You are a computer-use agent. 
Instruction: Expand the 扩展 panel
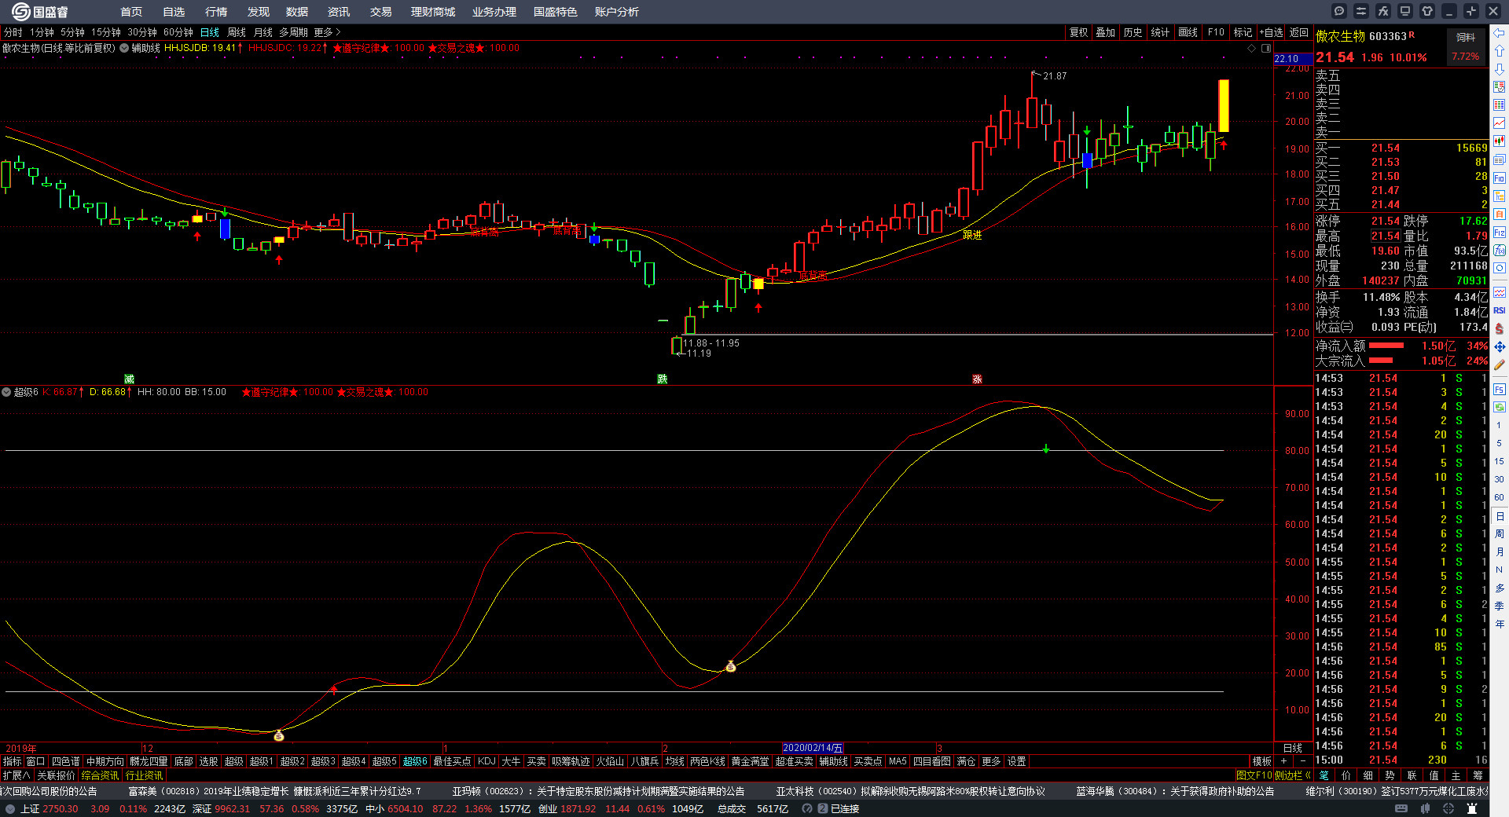click(16, 775)
